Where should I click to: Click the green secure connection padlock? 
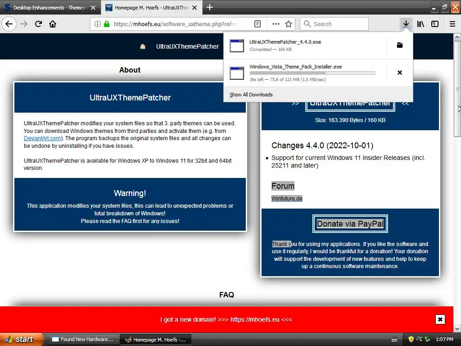tap(107, 24)
